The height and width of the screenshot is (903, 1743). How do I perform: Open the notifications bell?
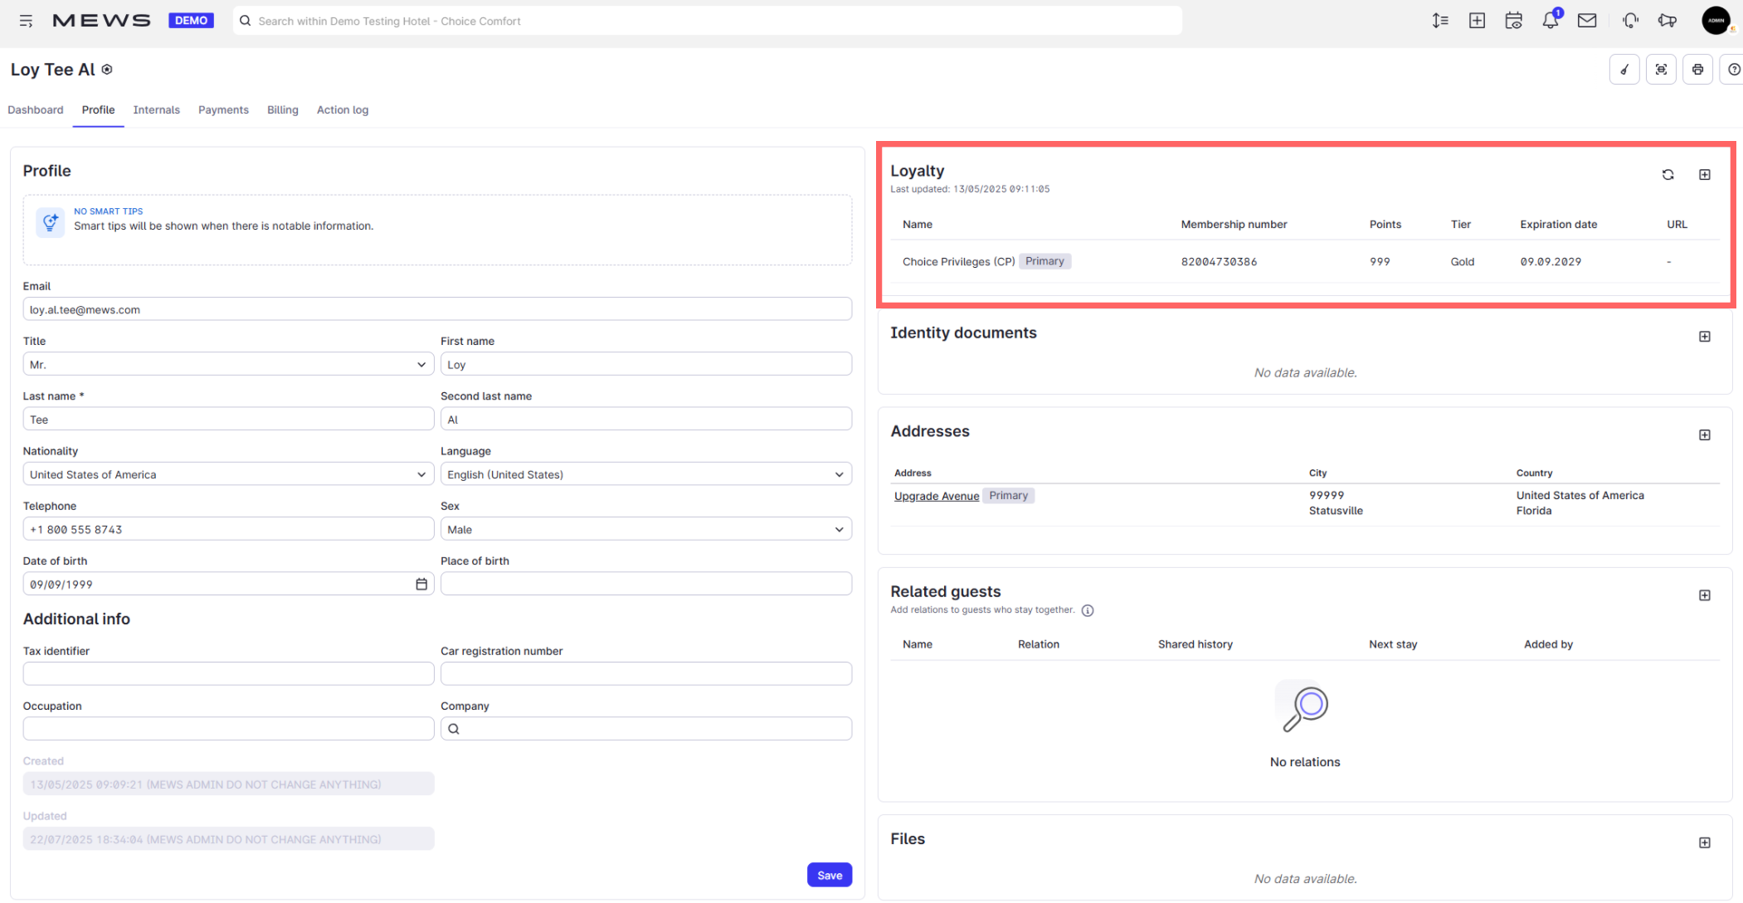(x=1550, y=21)
